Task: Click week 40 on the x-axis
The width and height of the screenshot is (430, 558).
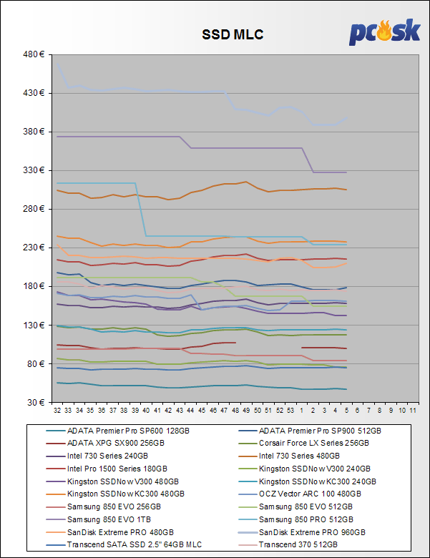Action: [x=146, y=411]
